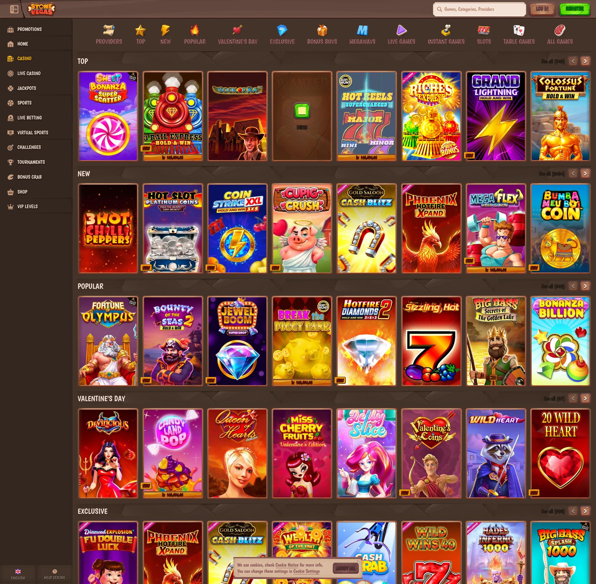Go to Tournaments in the side menu
This screenshot has width=596, height=584.
31,162
